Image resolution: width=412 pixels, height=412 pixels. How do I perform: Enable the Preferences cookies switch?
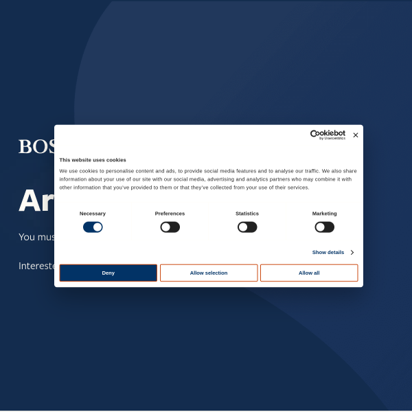click(x=170, y=227)
